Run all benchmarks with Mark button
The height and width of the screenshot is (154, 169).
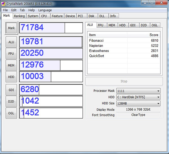click(11, 28)
